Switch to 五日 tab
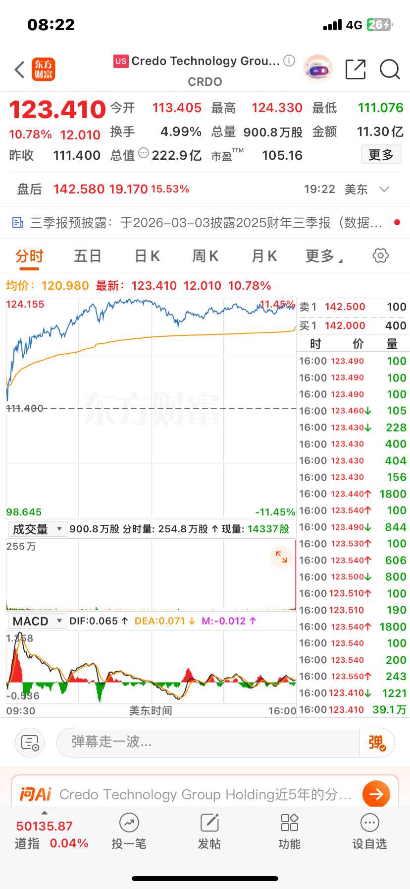410x889 pixels. [88, 256]
